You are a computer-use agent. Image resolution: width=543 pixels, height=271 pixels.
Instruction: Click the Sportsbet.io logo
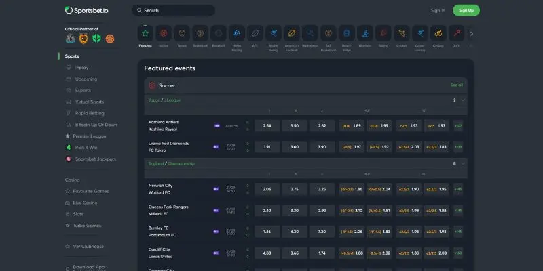pyautogui.click(x=87, y=10)
